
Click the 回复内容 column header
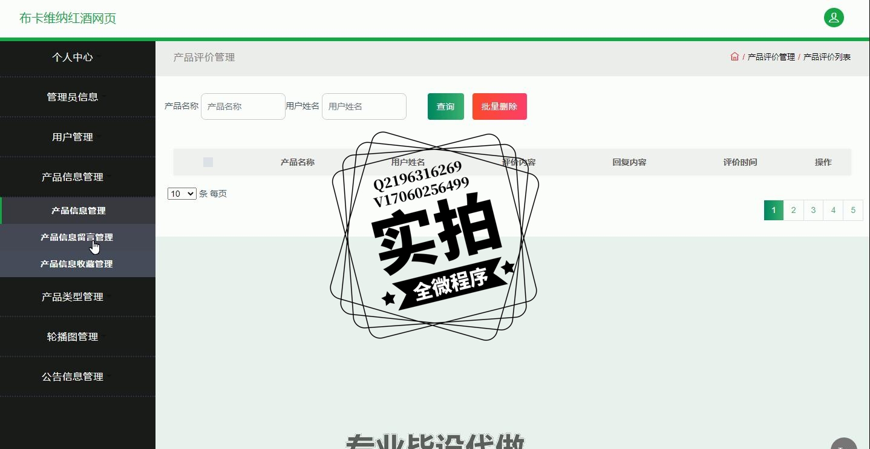coord(629,162)
